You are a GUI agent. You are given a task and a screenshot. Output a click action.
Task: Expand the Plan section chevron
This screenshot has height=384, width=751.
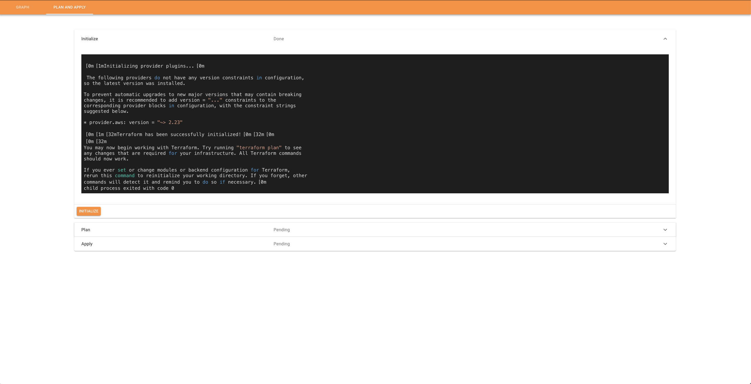pyautogui.click(x=665, y=230)
